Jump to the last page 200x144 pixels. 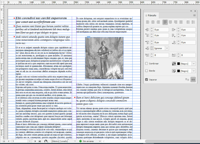pyautogui.click(x=40, y=141)
